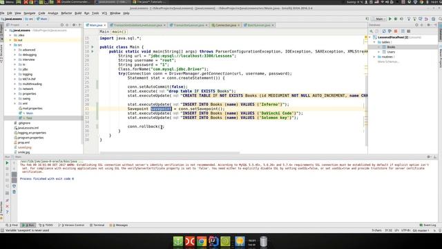Close the Main.java editor tab

point(105,25)
